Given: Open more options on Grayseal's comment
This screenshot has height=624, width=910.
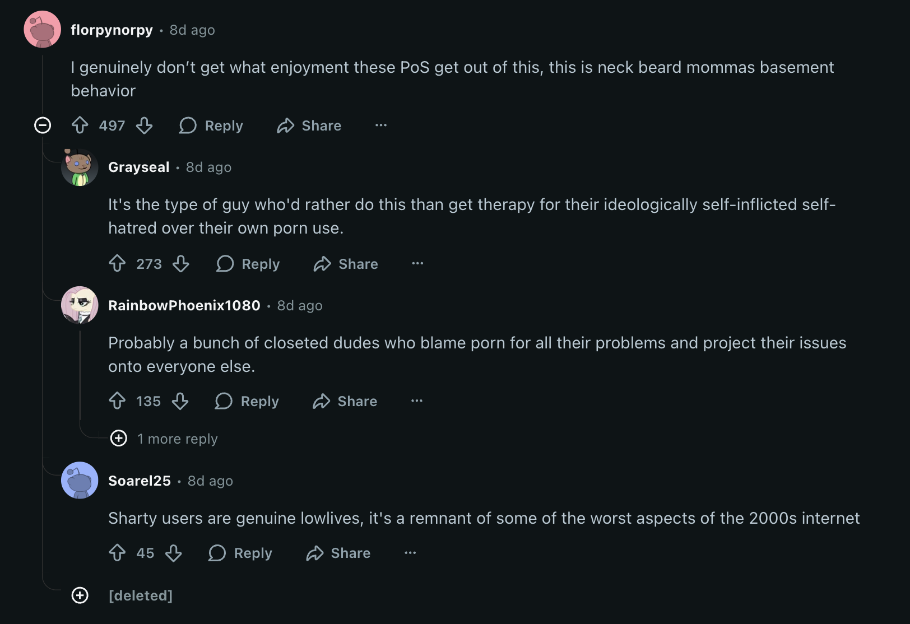Looking at the screenshot, I should click(x=417, y=263).
